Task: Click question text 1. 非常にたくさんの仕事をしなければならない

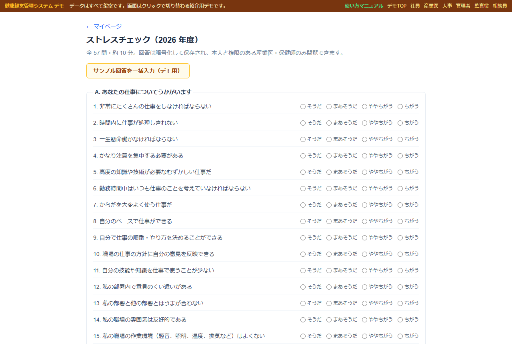Action: [x=152, y=106]
